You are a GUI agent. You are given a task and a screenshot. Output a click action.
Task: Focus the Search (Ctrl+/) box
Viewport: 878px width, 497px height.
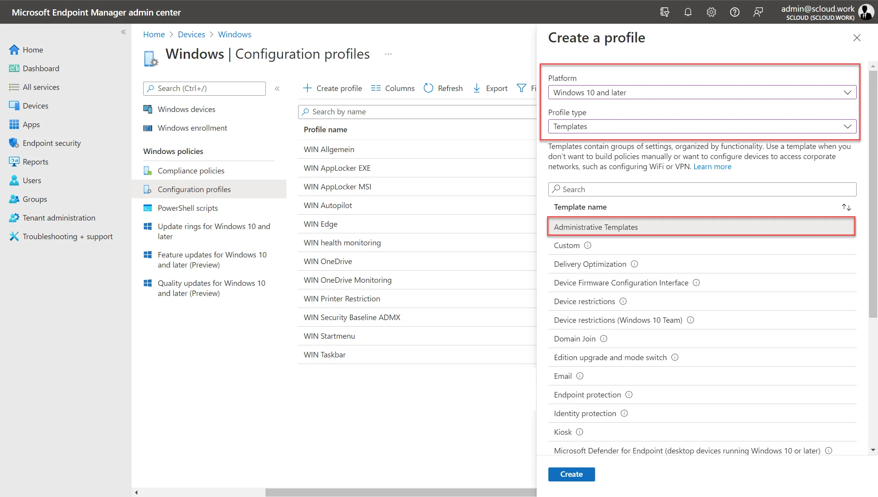pos(204,88)
